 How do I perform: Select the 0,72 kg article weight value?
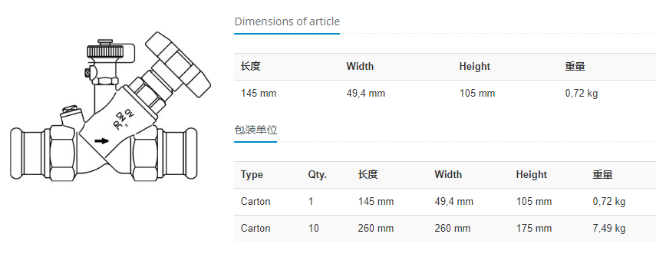[x=582, y=94]
